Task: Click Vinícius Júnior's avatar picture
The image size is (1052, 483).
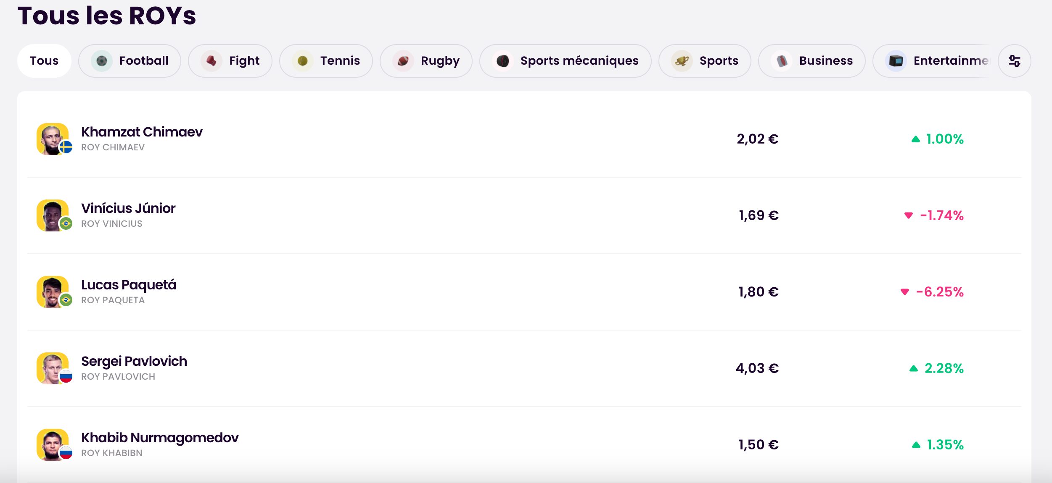Action: pyautogui.click(x=53, y=215)
